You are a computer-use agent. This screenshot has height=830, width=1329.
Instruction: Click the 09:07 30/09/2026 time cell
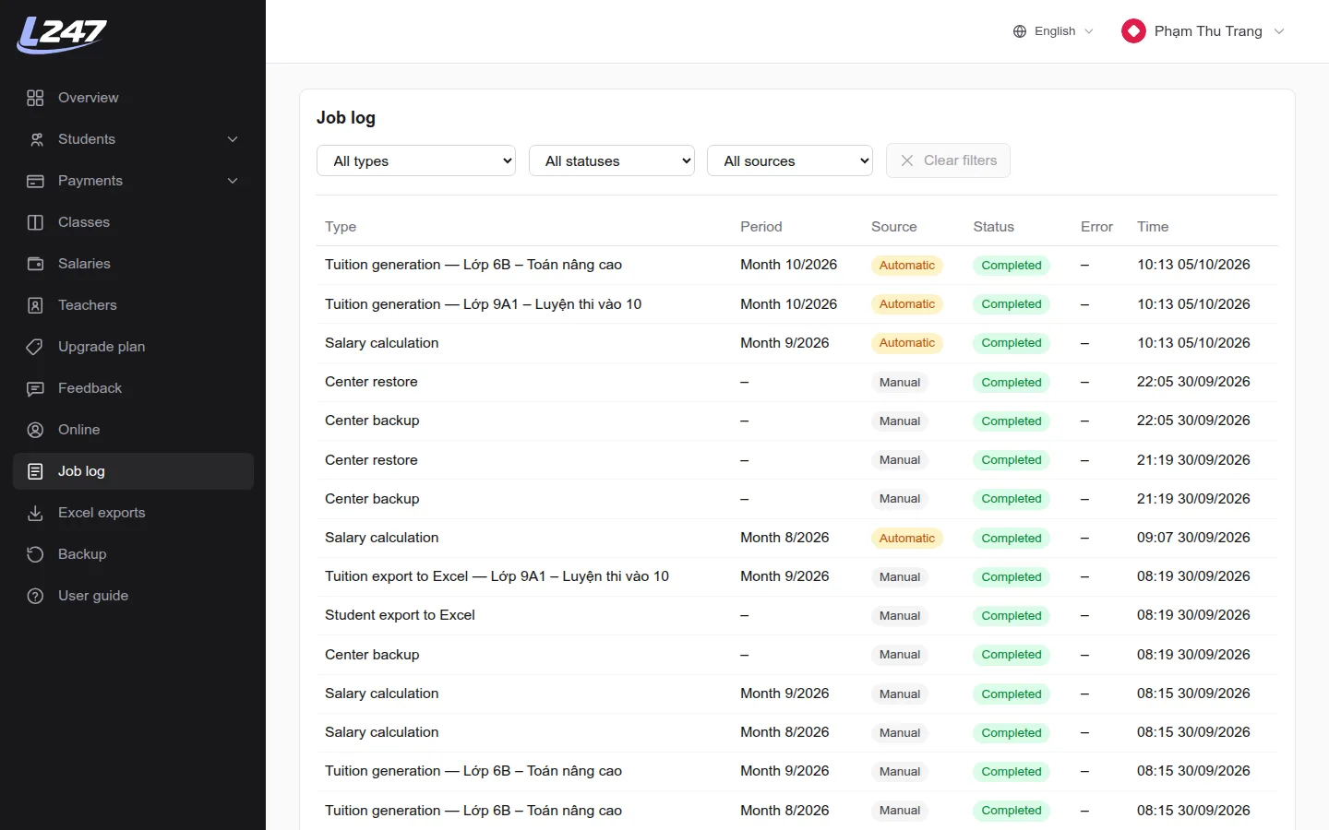(x=1193, y=538)
